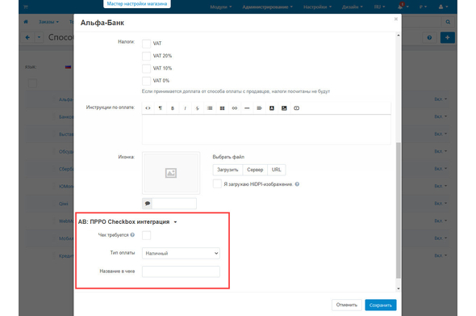Open the Модули menu

(221, 6)
